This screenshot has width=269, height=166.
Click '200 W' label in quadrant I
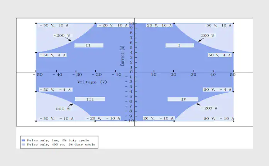coord(208,35)
